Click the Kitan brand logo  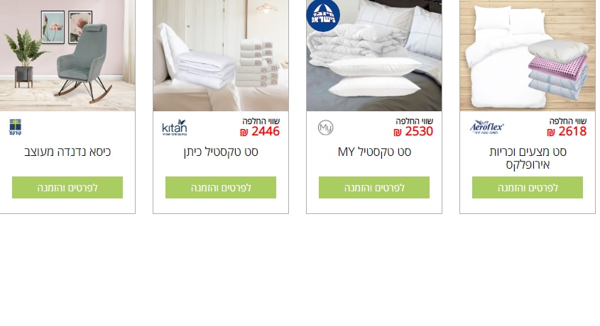175,128
